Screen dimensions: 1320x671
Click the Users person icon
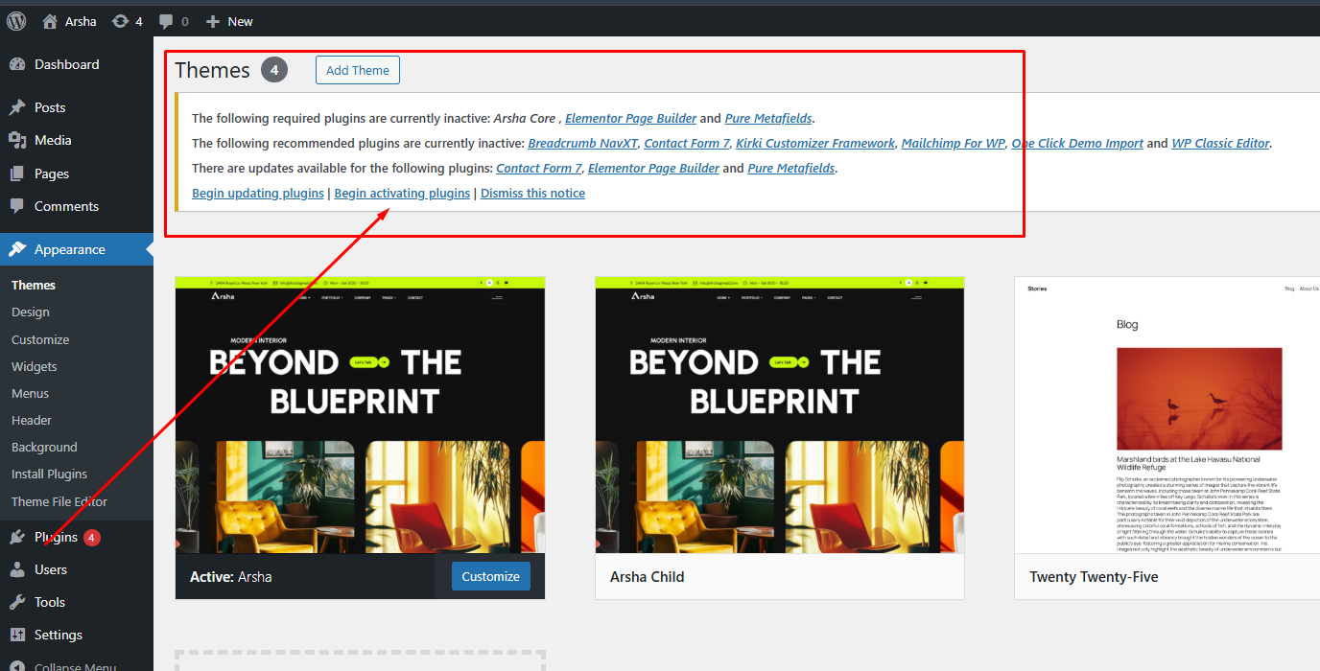click(x=17, y=569)
